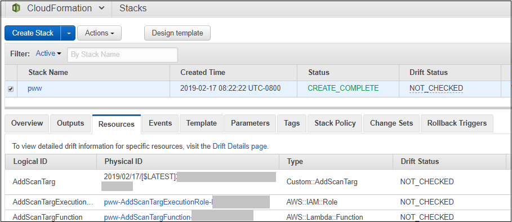Open the Actions dropdown menu
Viewport: 512px width, 222px height.
tap(99, 33)
